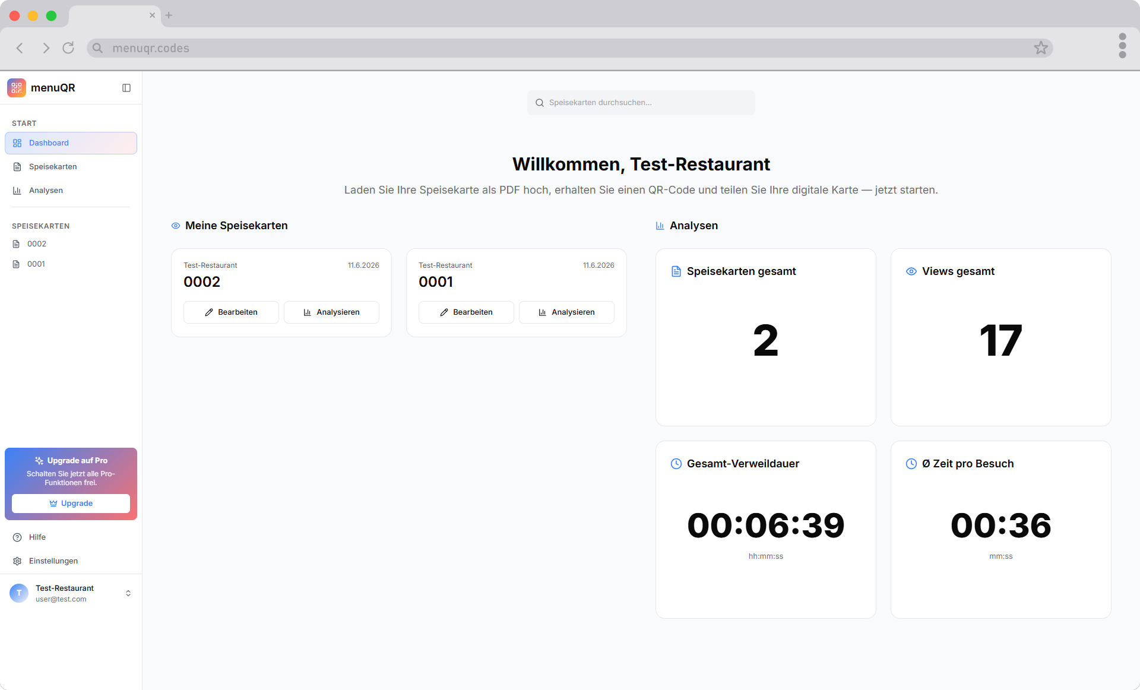Open the browser three-dot menu
Screen dimensions: 1140x690
coord(1122,46)
